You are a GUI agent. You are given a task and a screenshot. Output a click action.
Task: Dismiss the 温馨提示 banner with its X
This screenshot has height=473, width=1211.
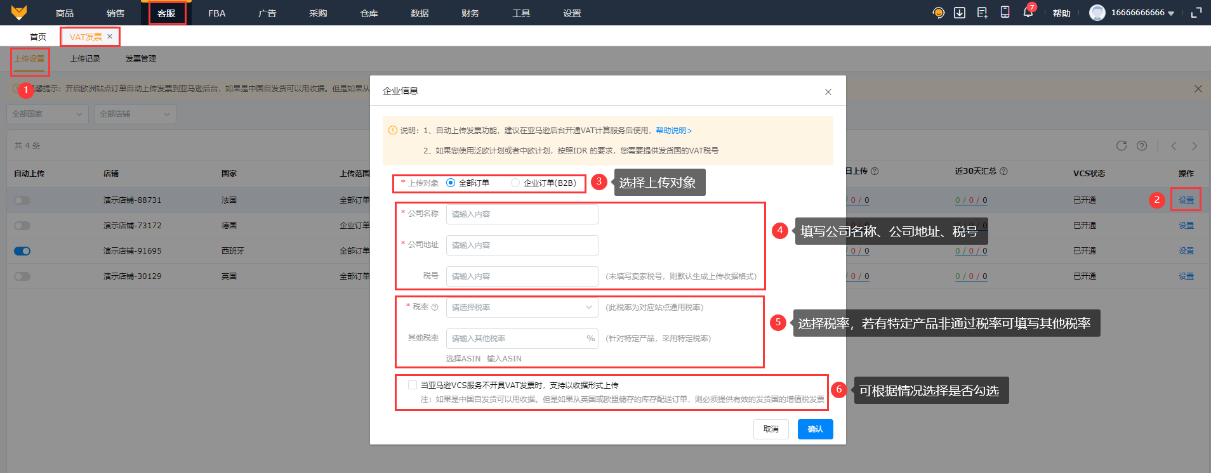pyautogui.click(x=1198, y=89)
